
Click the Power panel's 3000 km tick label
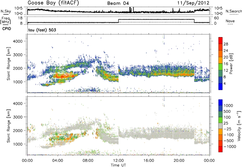pyautogui.click(x=18, y=55)
